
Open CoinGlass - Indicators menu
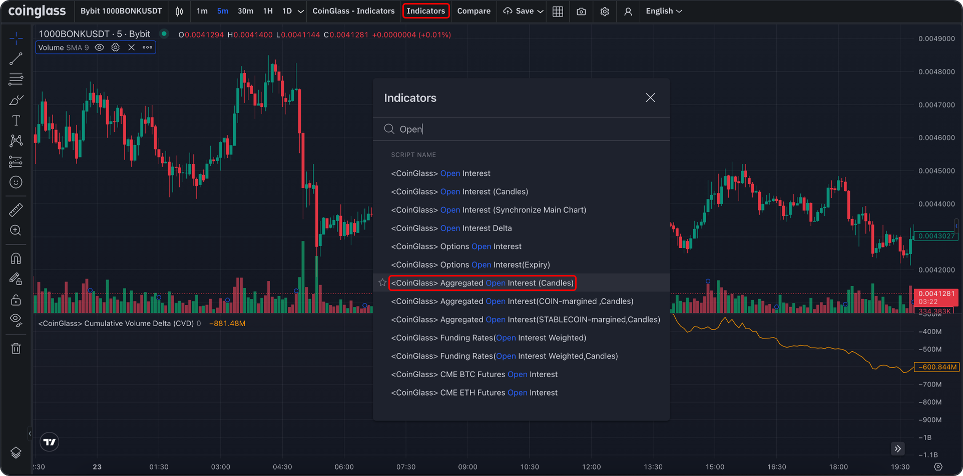(x=353, y=11)
